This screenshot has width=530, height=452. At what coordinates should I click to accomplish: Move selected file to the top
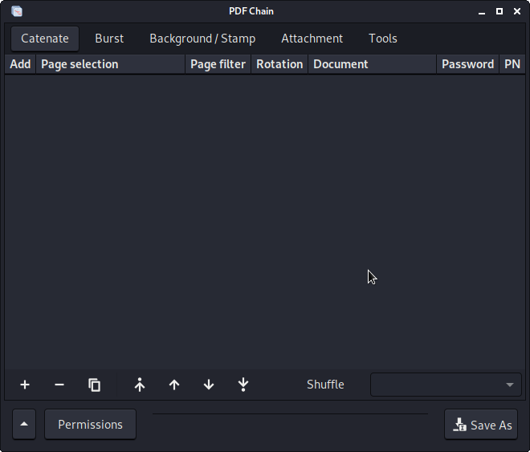(140, 385)
